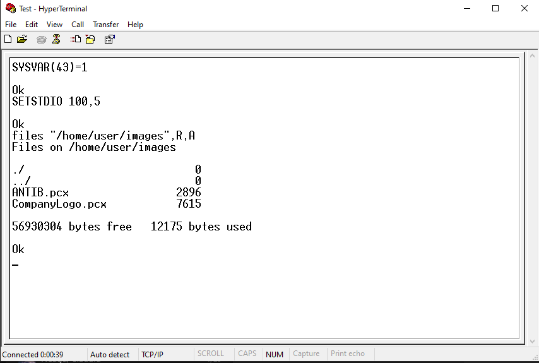Minimize the HyperTerminal window
The height and width of the screenshot is (363, 539).
pyautogui.click(x=467, y=8)
